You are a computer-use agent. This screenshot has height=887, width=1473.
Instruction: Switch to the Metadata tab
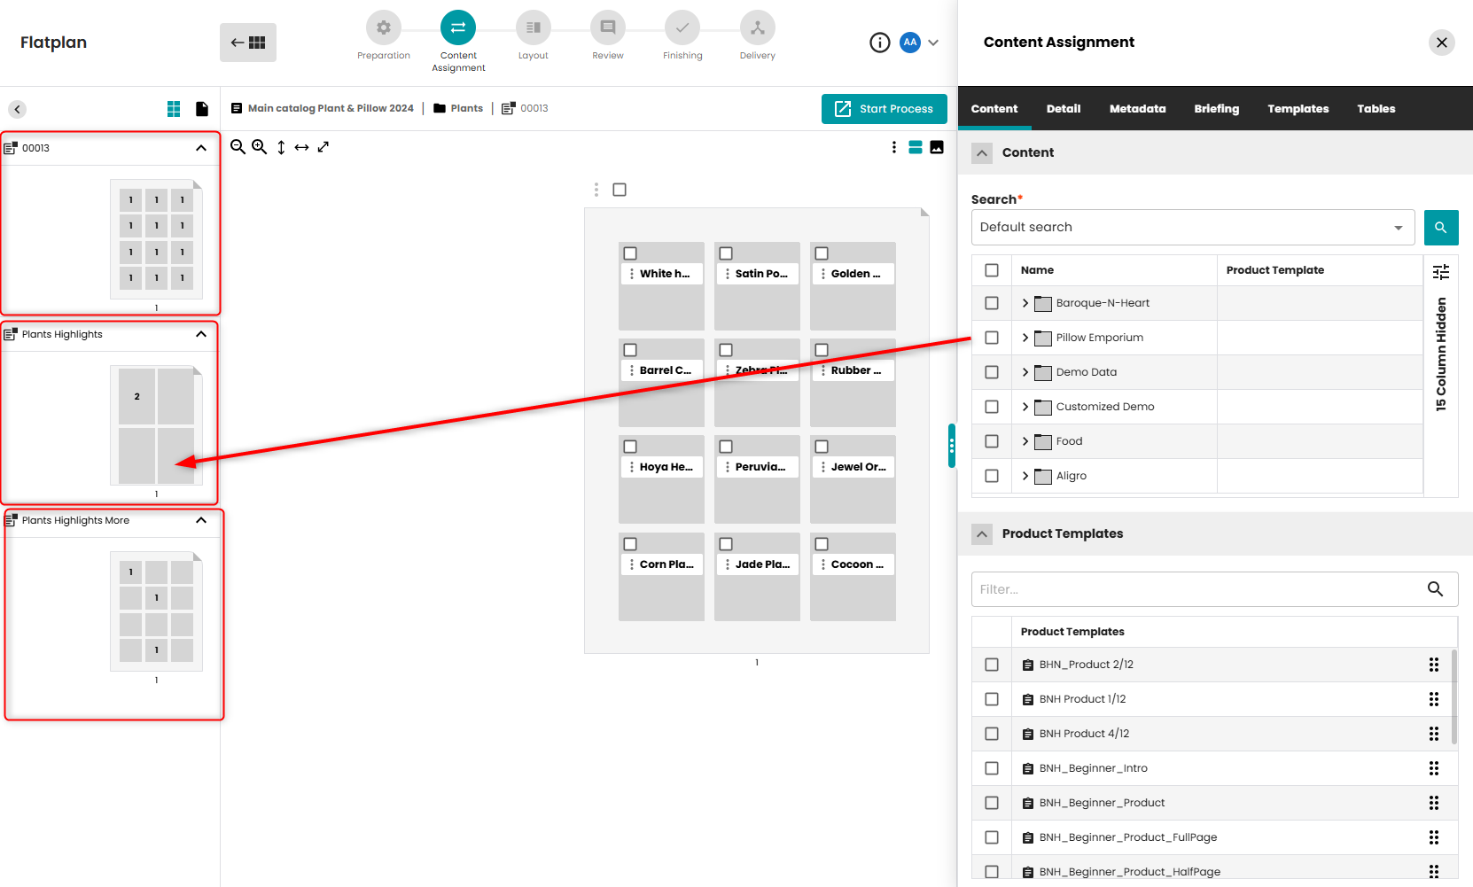pyautogui.click(x=1137, y=108)
